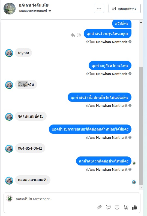The height and width of the screenshot is (216, 147).
Task: Click the shopping cart order icon
Action: 126,207
